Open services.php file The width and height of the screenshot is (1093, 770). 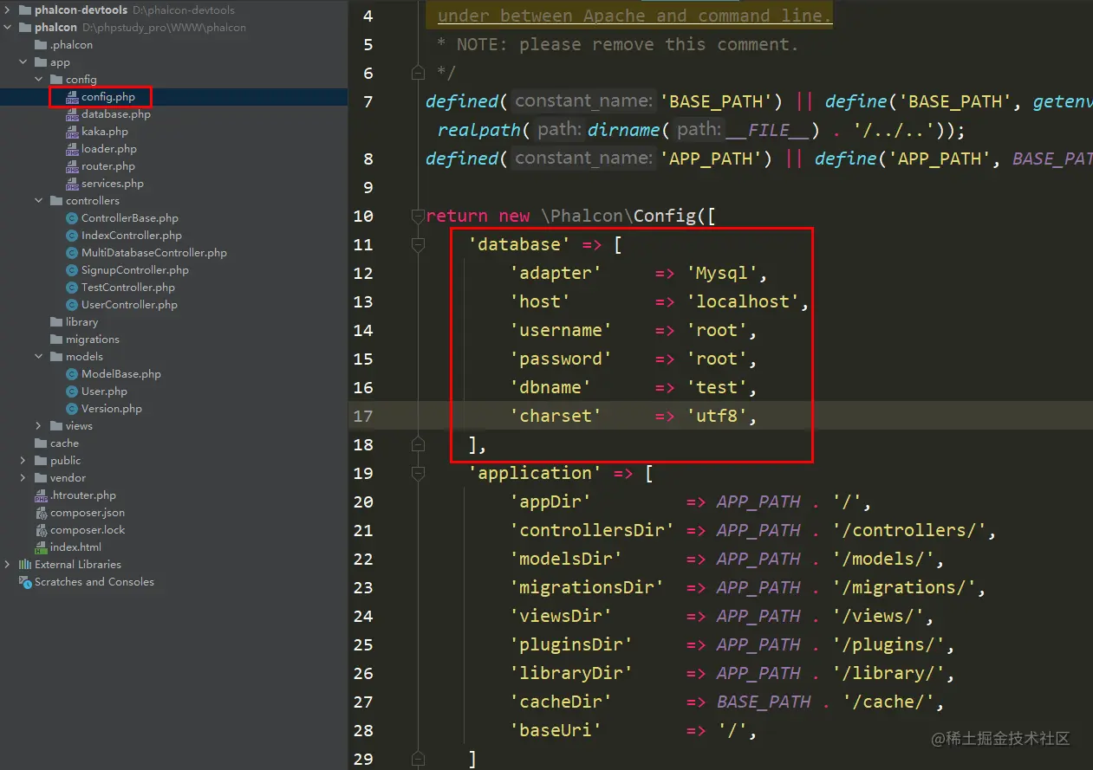(113, 184)
